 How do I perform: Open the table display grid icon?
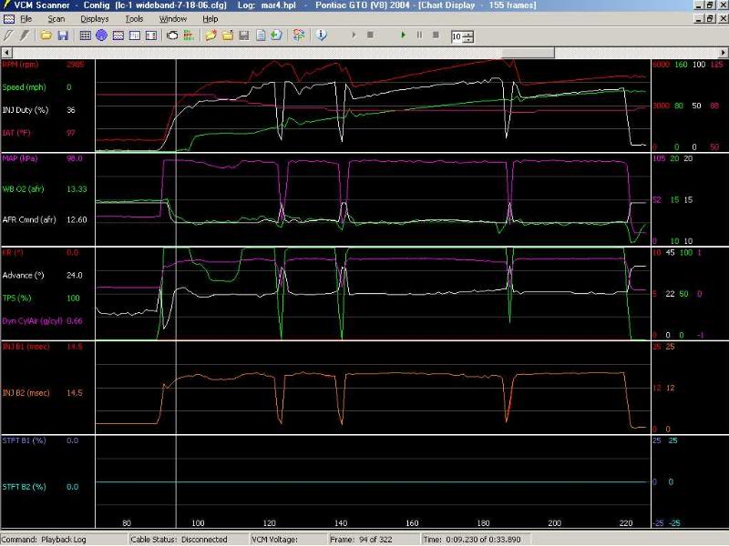[86, 35]
